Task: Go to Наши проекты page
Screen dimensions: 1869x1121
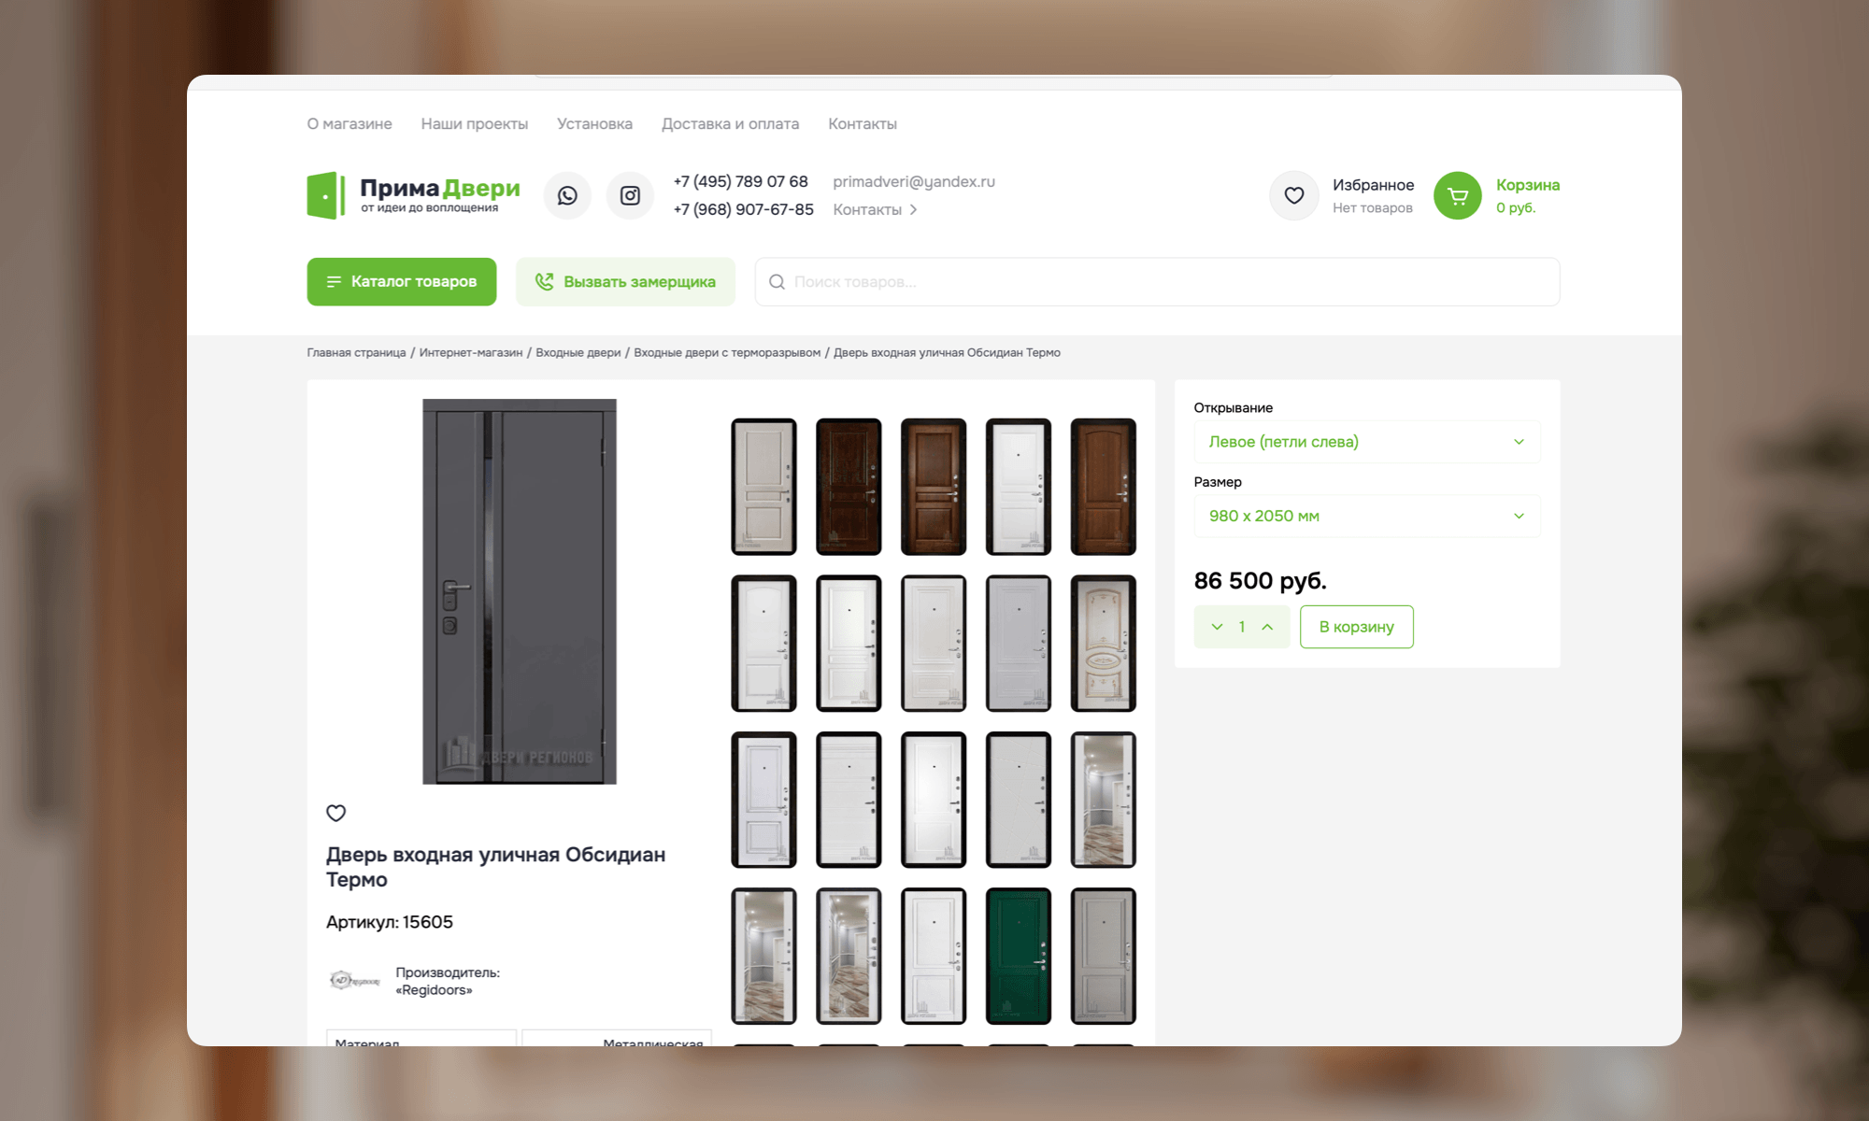Action: [474, 124]
